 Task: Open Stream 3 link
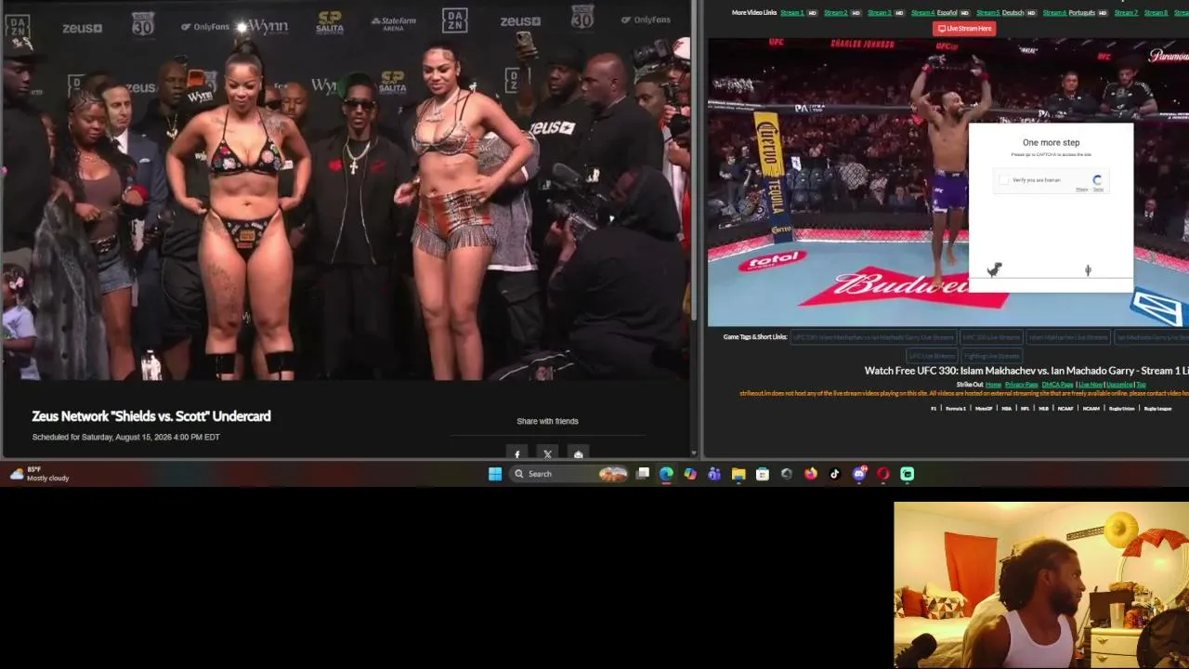pyautogui.click(x=879, y=13)
